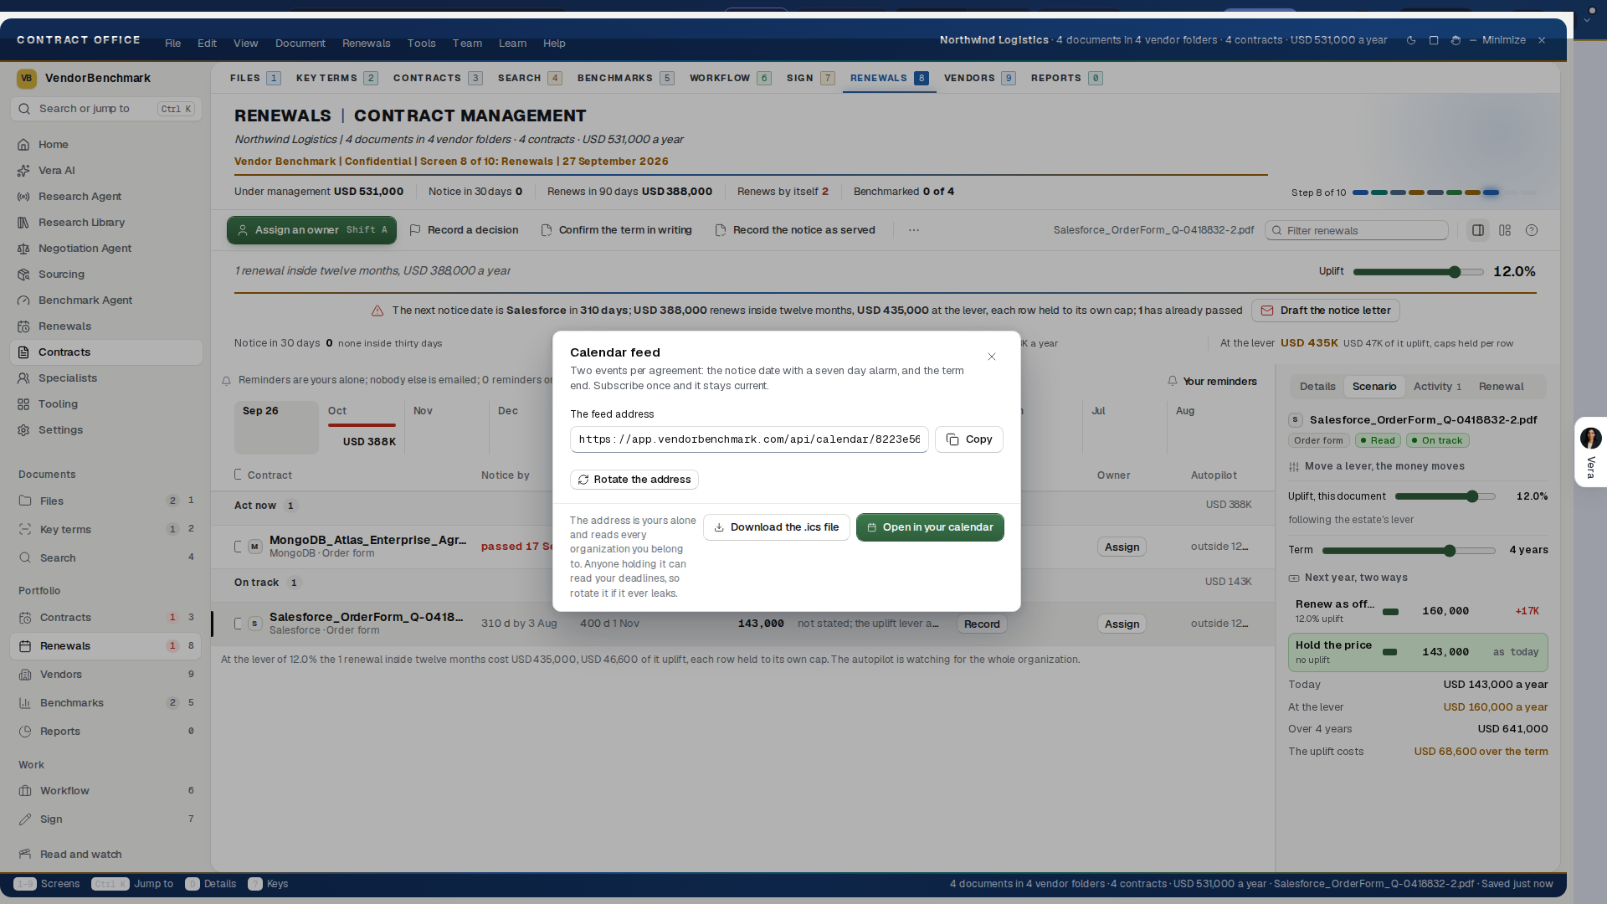Tick the Contract header select-all checkbox

click(x=239, y=475)
